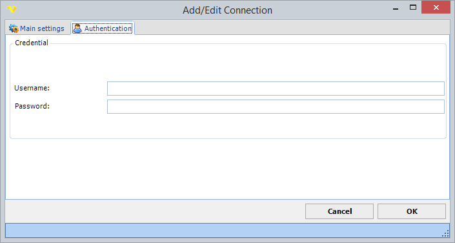Select the Authentication tab label
The image size is (455, 243).
click(108, 28)
